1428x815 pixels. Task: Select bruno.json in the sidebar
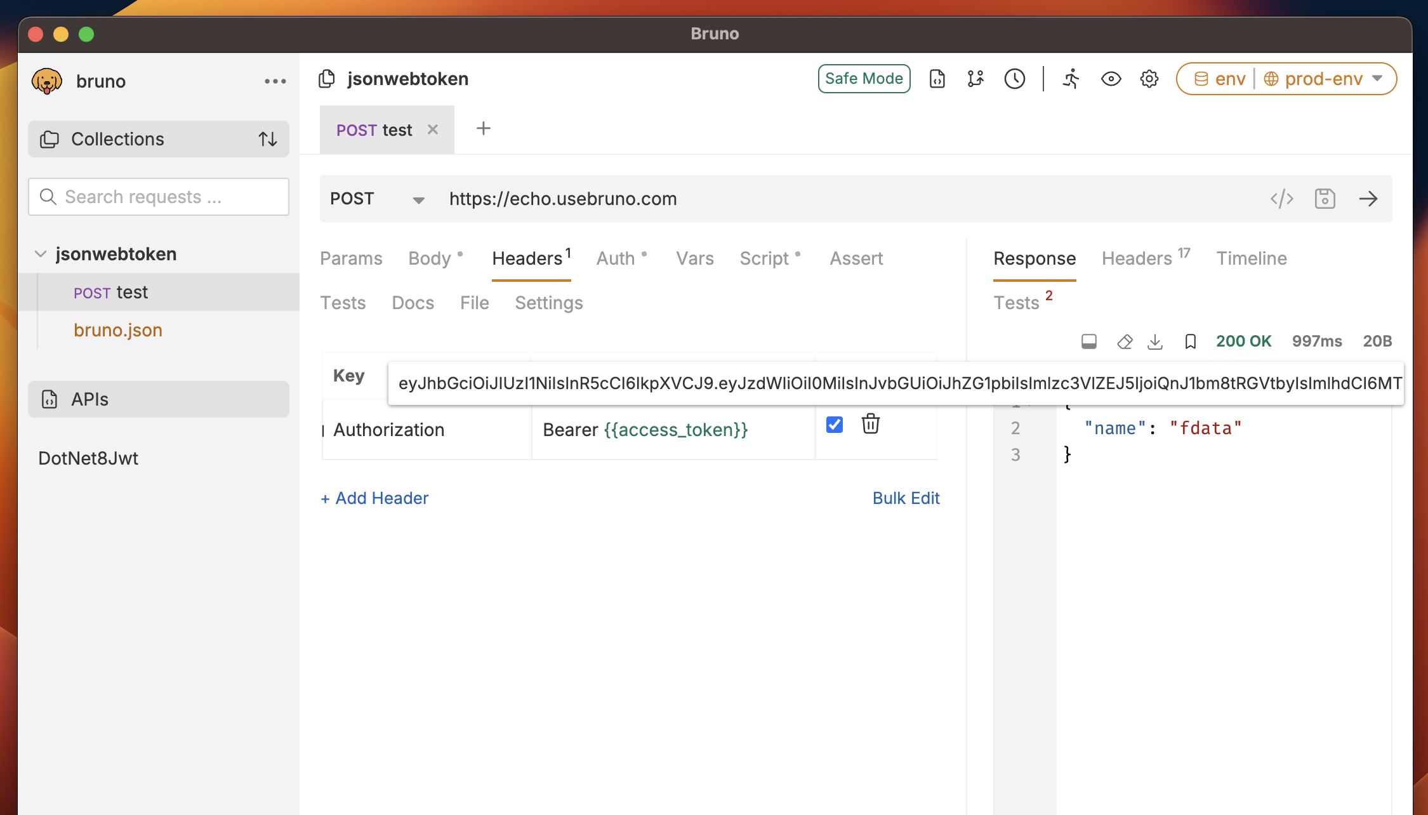118,330
